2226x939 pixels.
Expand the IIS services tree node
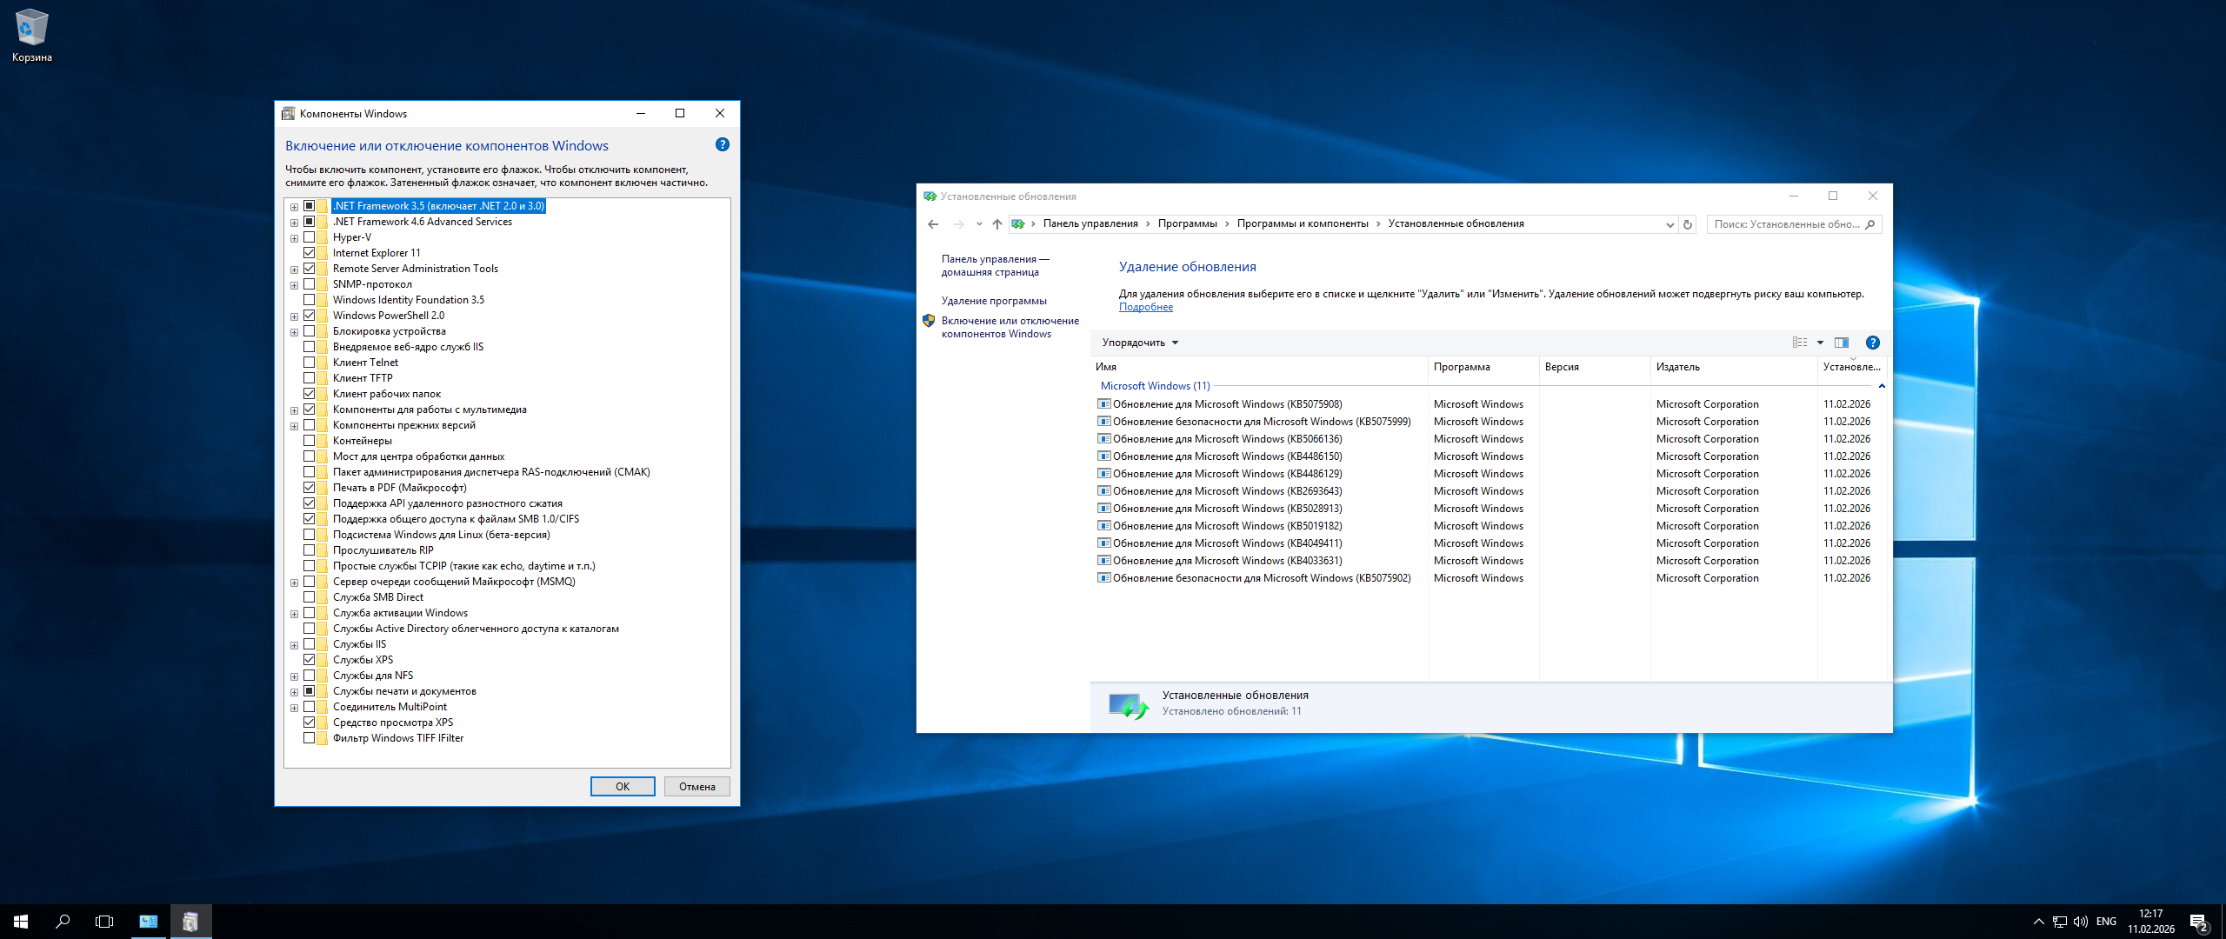tap(294, 645)
